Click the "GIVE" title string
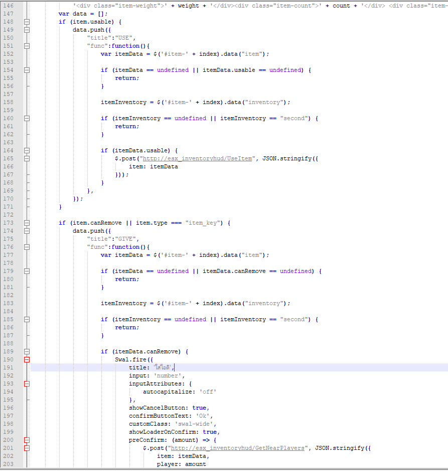This screenshot has height=471, width=448. coord(125,239)
